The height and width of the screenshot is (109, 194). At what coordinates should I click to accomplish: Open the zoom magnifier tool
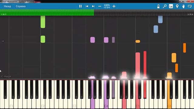165,6
